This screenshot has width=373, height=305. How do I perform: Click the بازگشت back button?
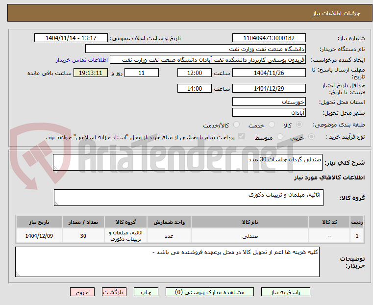(x=114, y=292)
